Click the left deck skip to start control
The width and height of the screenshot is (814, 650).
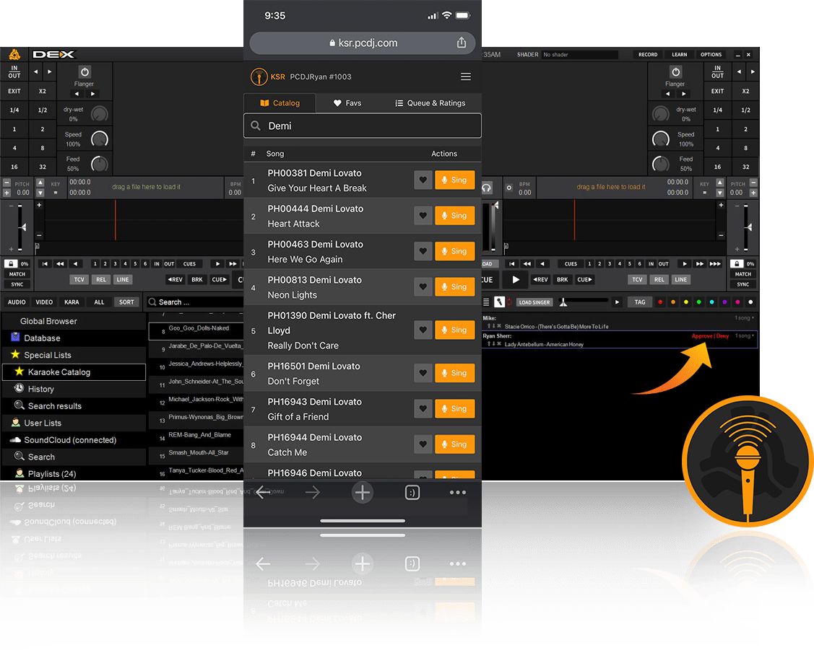pos(46,264)
